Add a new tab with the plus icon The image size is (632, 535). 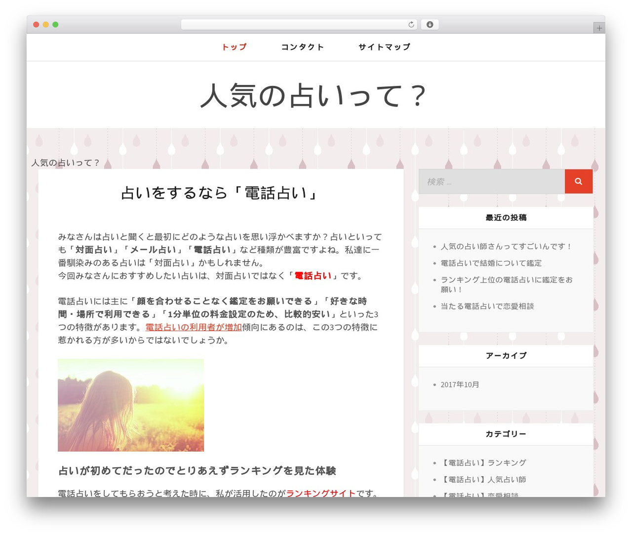[x=599, y=28]
